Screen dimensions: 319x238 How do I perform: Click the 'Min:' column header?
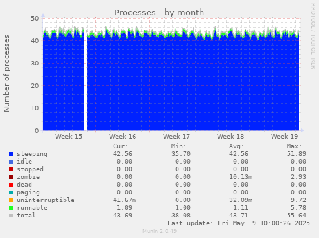click(178, 146)
